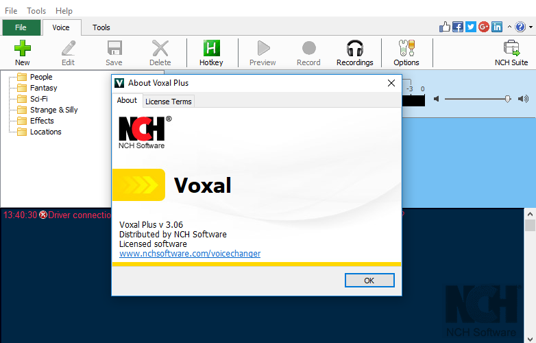The image size is (536, 343).
Task: Open the nchsoftware.com/voicechanger link
Action: coord(190,253)
